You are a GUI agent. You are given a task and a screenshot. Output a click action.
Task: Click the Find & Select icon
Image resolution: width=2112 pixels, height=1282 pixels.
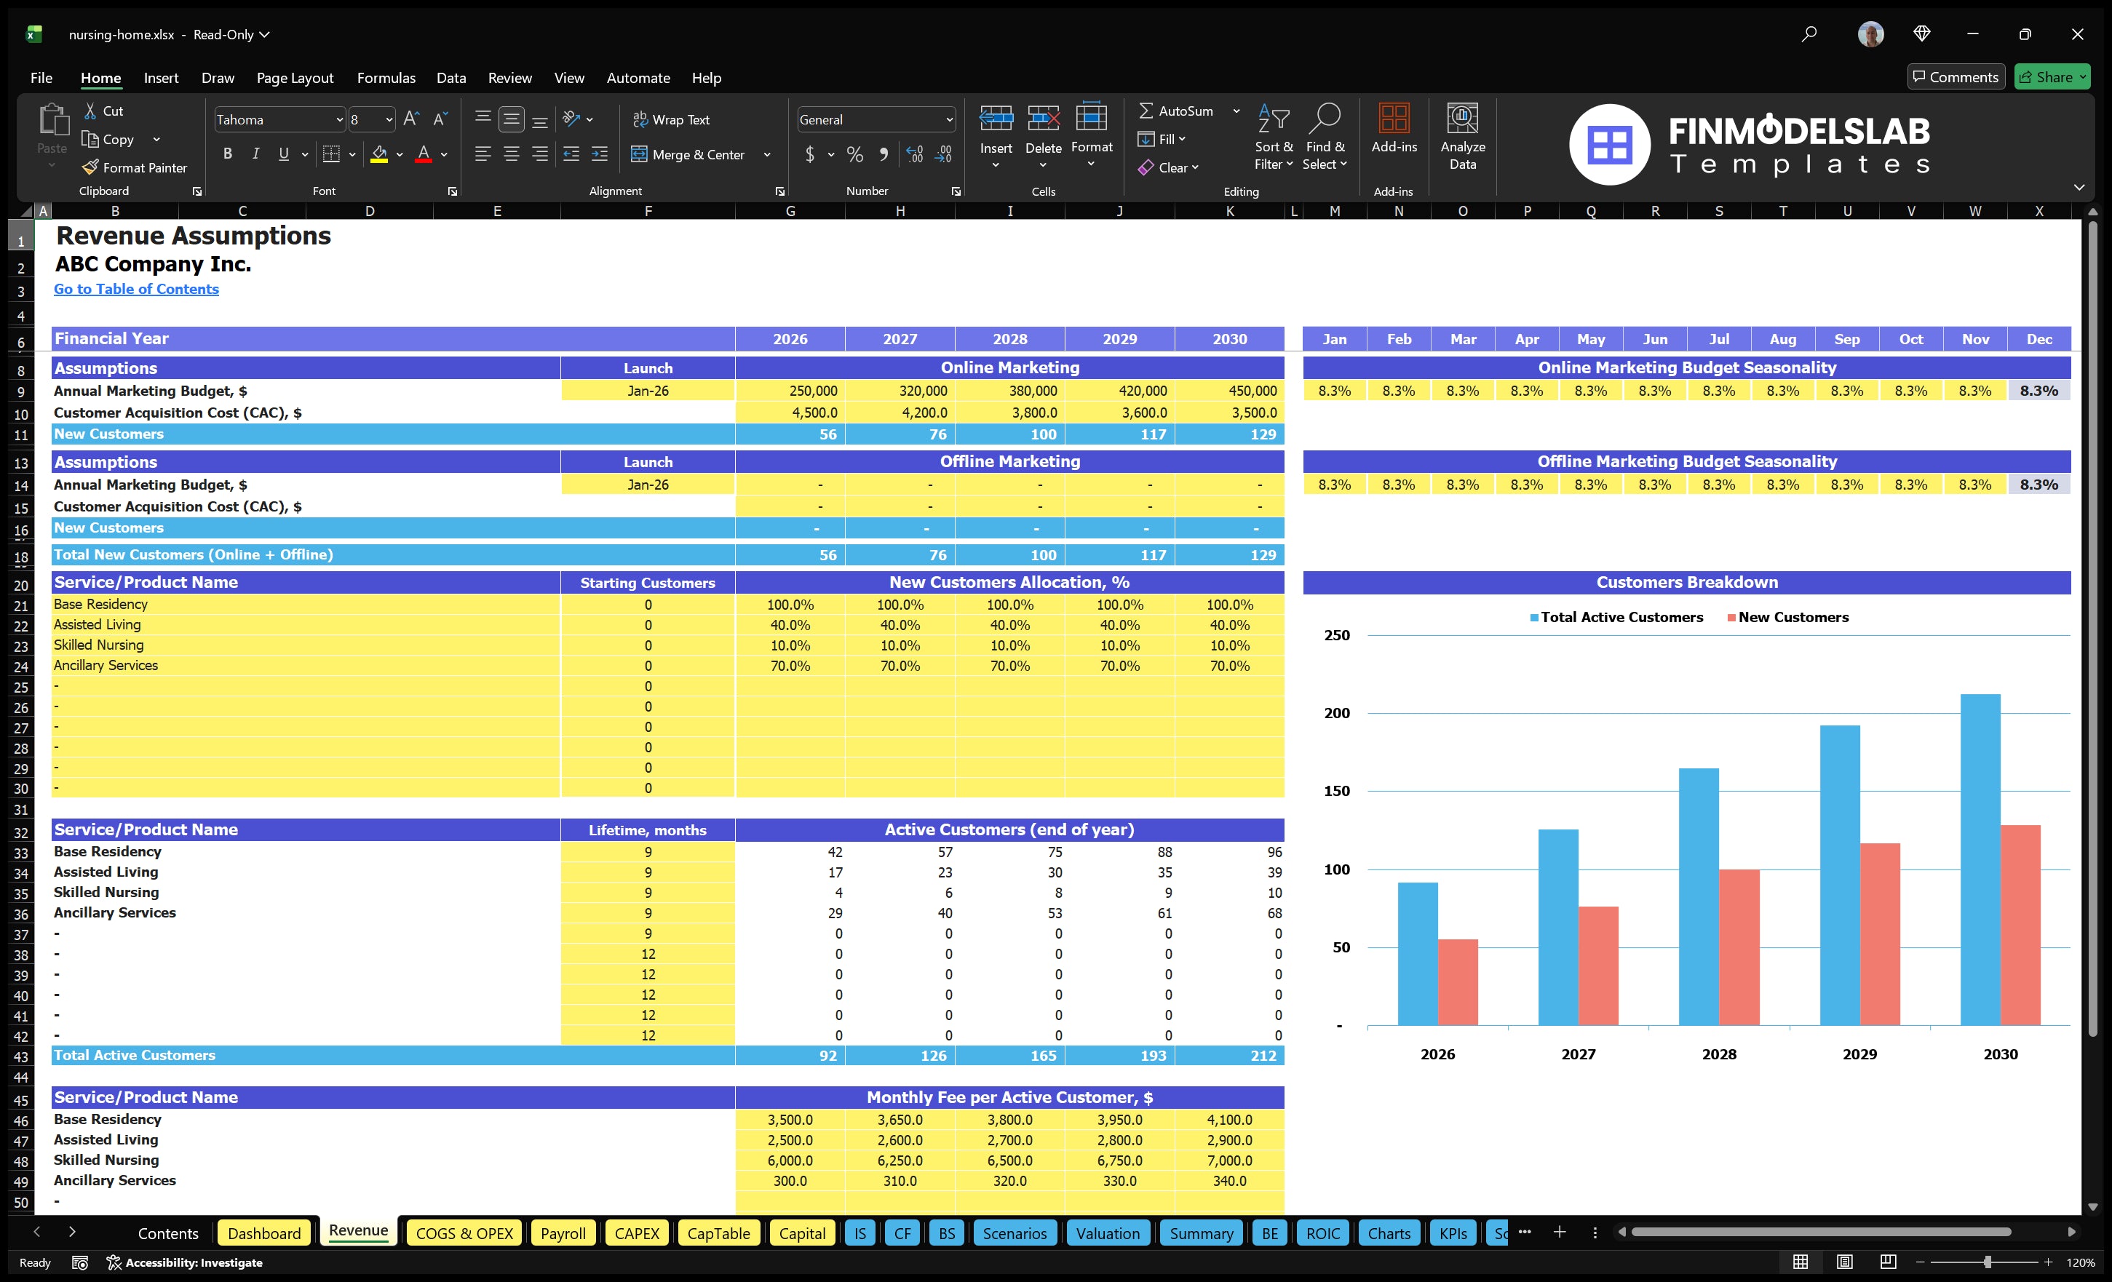pos(1325,137)
